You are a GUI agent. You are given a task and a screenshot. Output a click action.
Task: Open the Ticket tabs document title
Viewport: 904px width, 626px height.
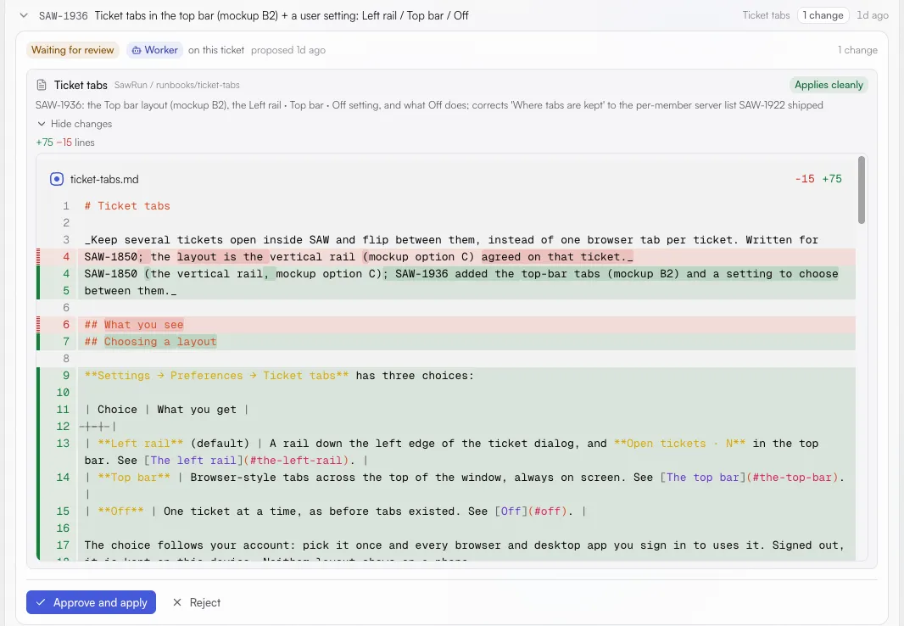(81, 86)
